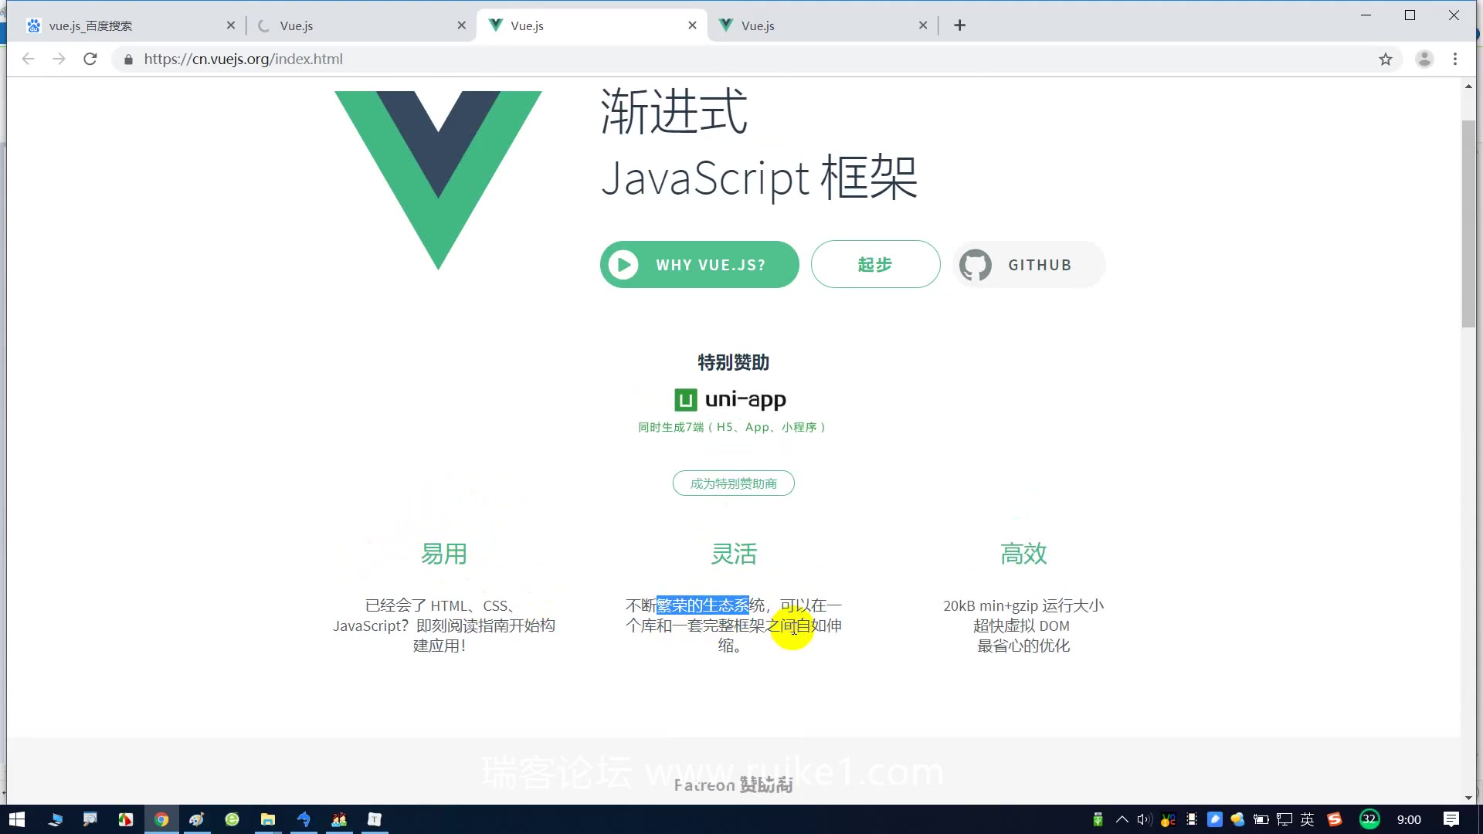
Task: Open the GITHUB button
Action: 1028,265
